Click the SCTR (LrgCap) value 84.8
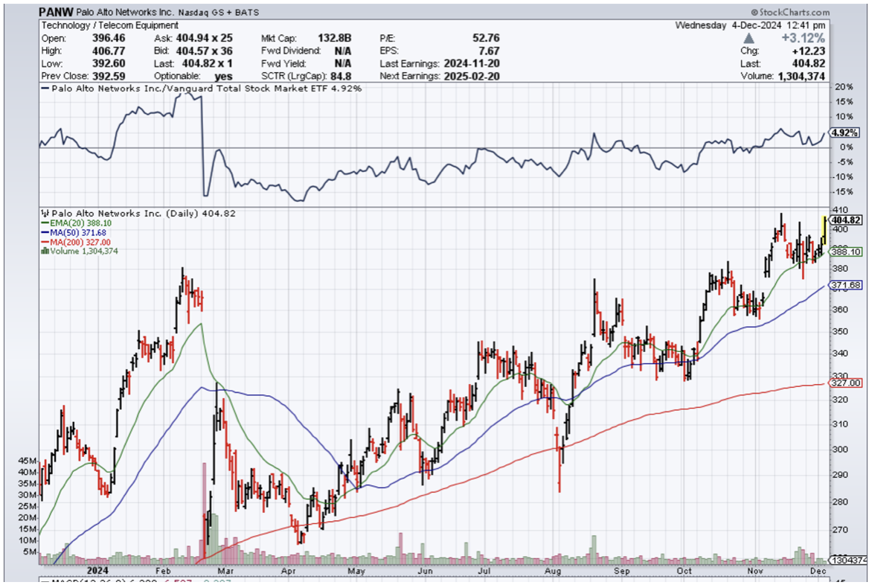 tap(340, 76)
